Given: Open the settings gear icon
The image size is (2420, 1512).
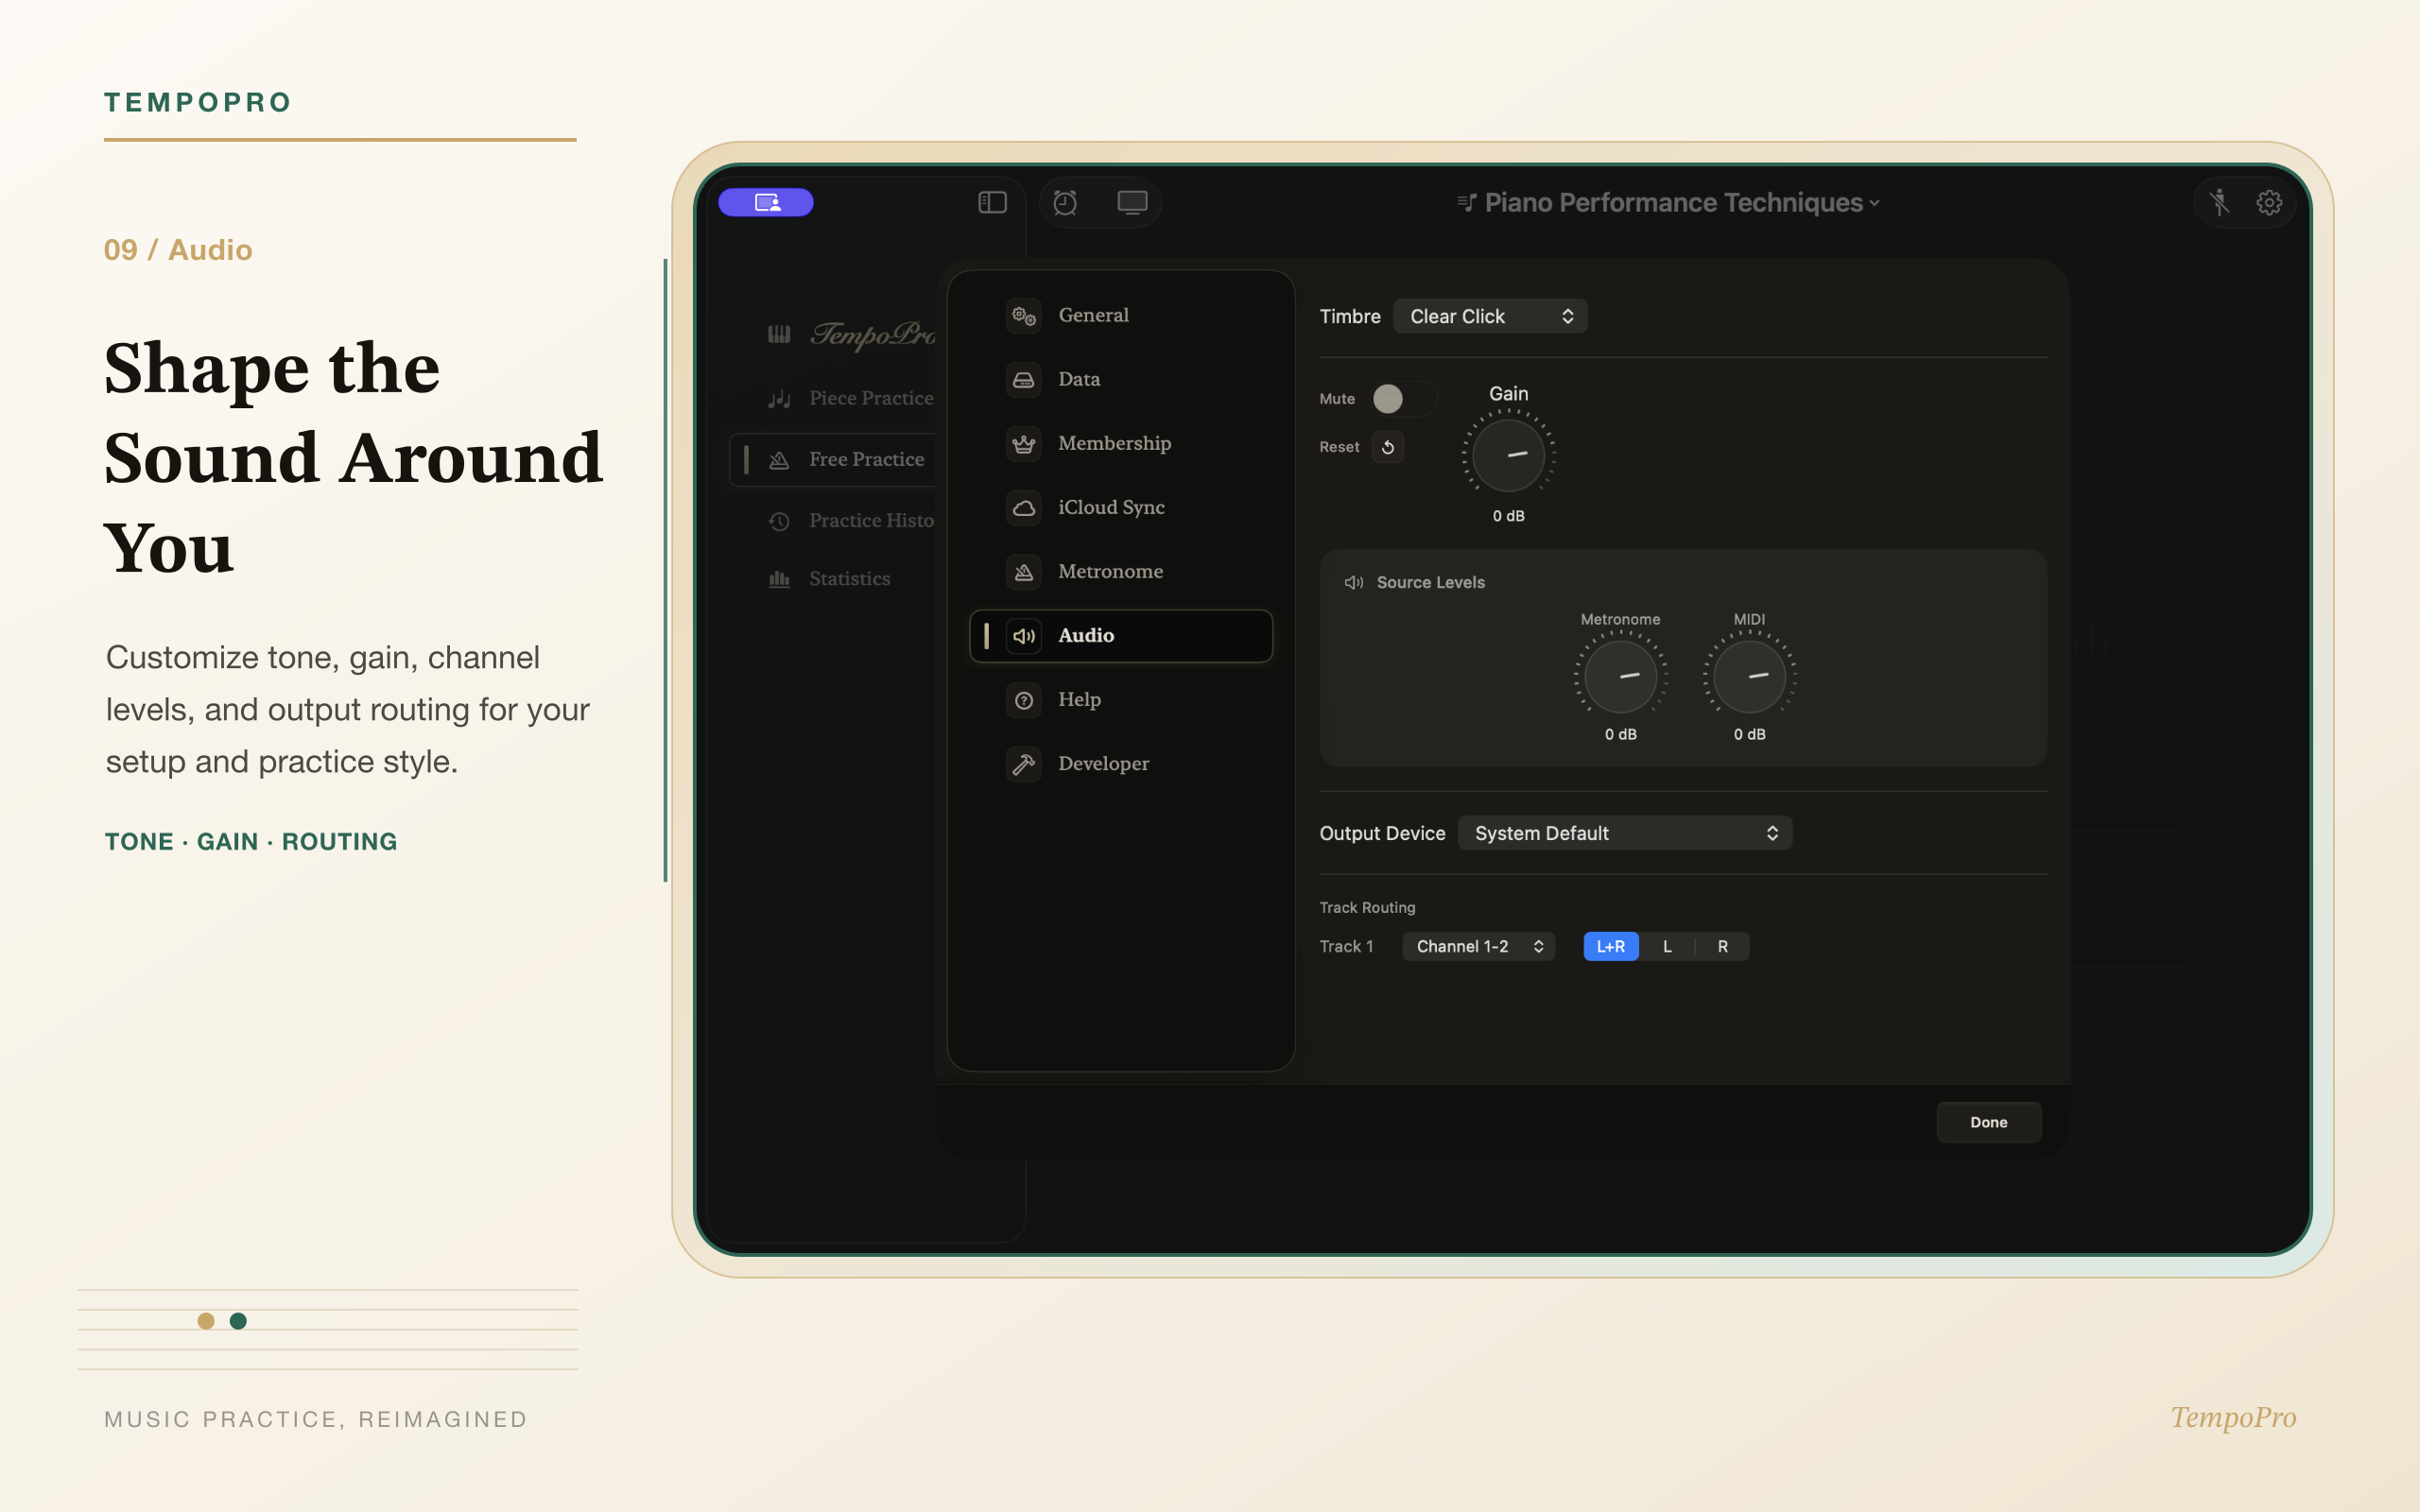Looking at the screenshot, I should click(2269, 203).
